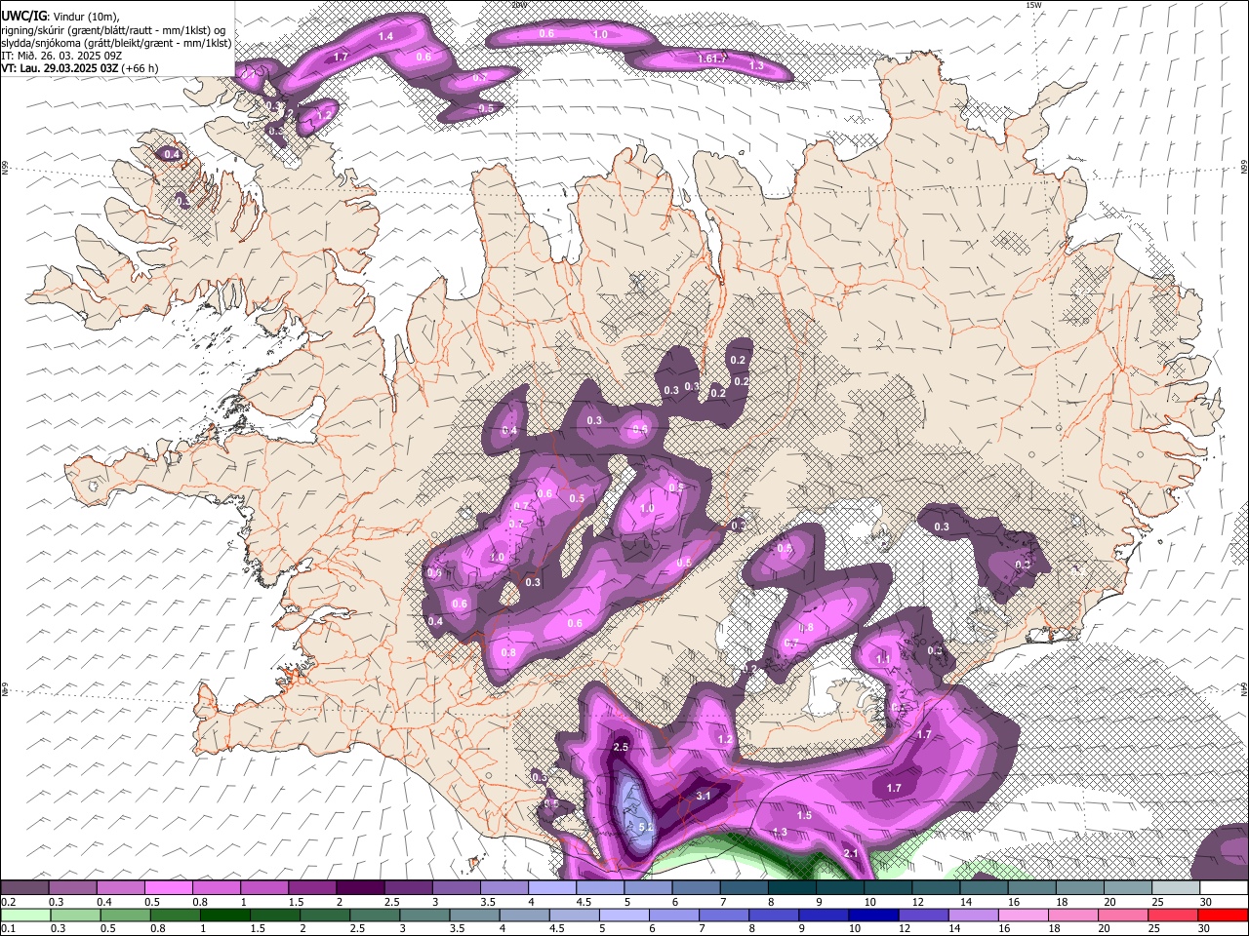The width and height of the screenshot is (1249, 936).
Task: Click the bright red legend swatch after 30
Action: 1223,915
